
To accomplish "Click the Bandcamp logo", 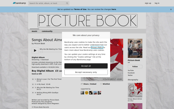I will 19,3.
